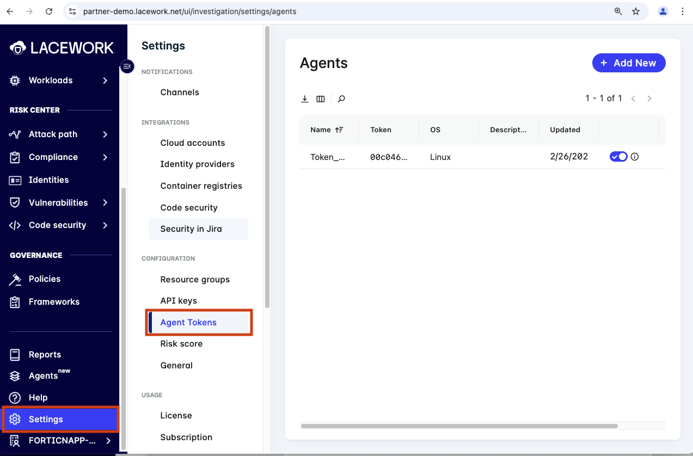Image resolution: width=693 pixels, height=456 pixels.
Task: Click the FORTICNAPP account icon
Action: click(15, 441)
